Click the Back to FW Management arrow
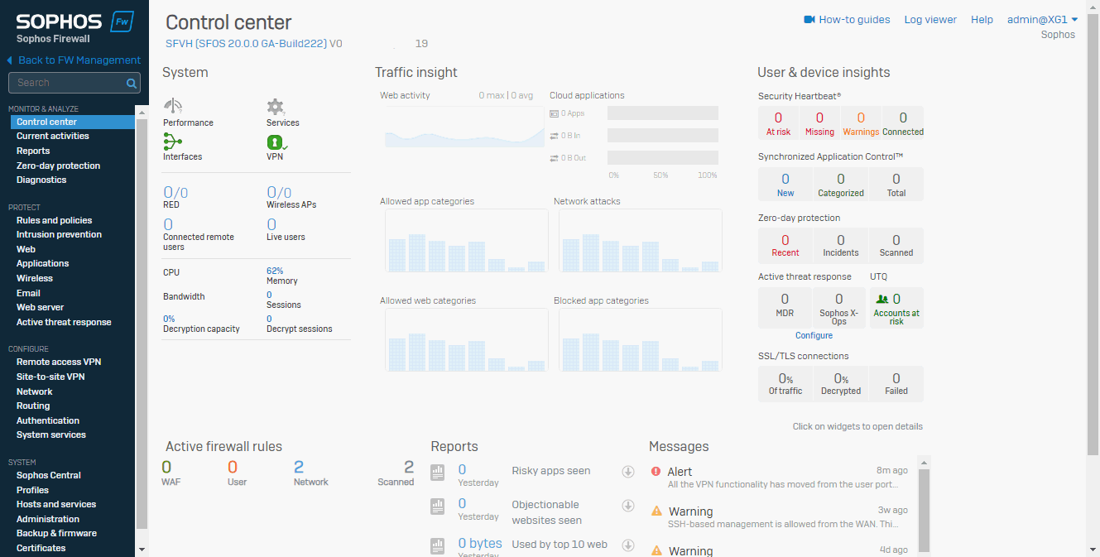Viewport: 1100px width, 557px height. point(10,60)
